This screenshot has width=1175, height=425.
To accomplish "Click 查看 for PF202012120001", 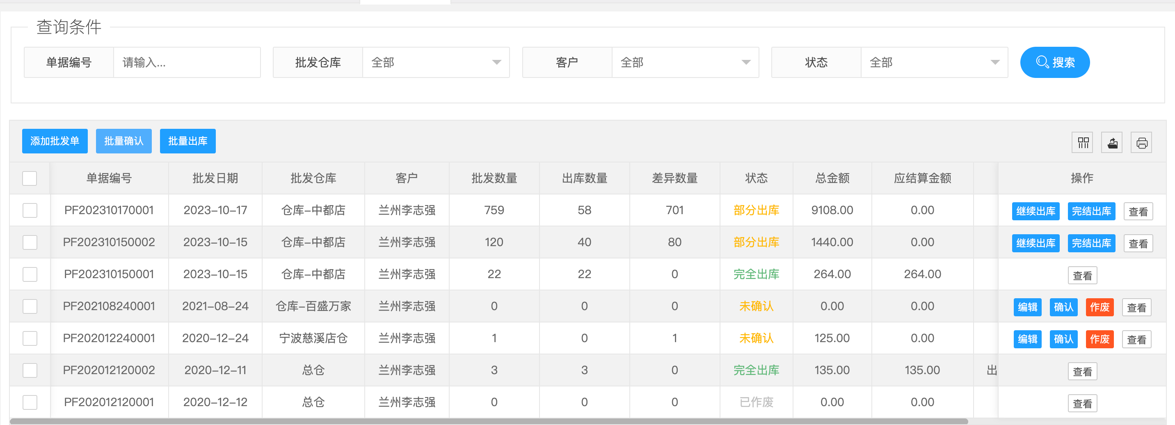I will pyautogui.click(x=1082, y=403).
